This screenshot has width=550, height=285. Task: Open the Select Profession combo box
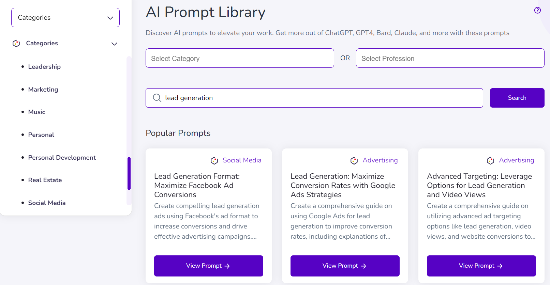click(450, 58)
